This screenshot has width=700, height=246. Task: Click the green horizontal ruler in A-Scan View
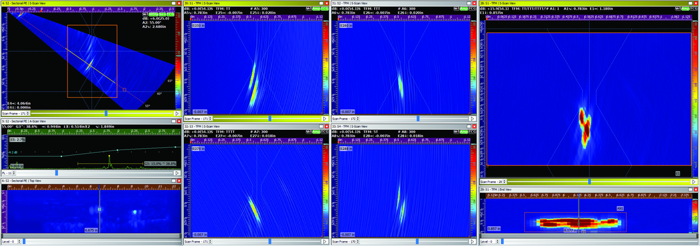click(x=95, y=132)
